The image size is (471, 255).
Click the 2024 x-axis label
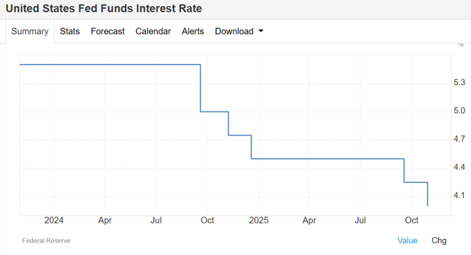(54, 221)
